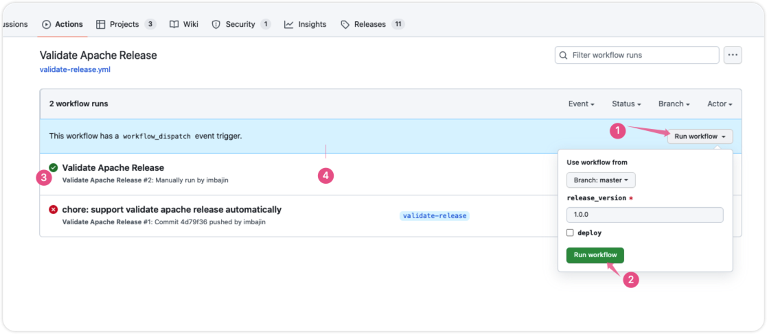Select the Branch: master dropdown
The image size is (767, 334).
[602, 180]
